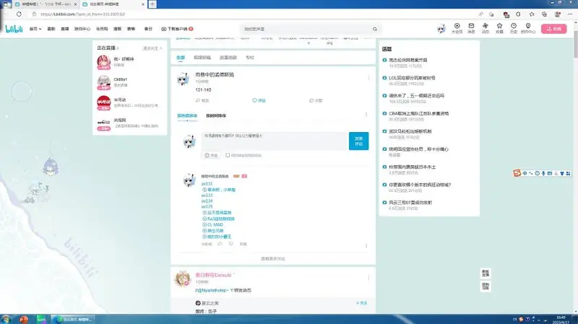Open the CidBot live stream entry
This screenshot has height=324, width=578.
[x=129, y=82]
